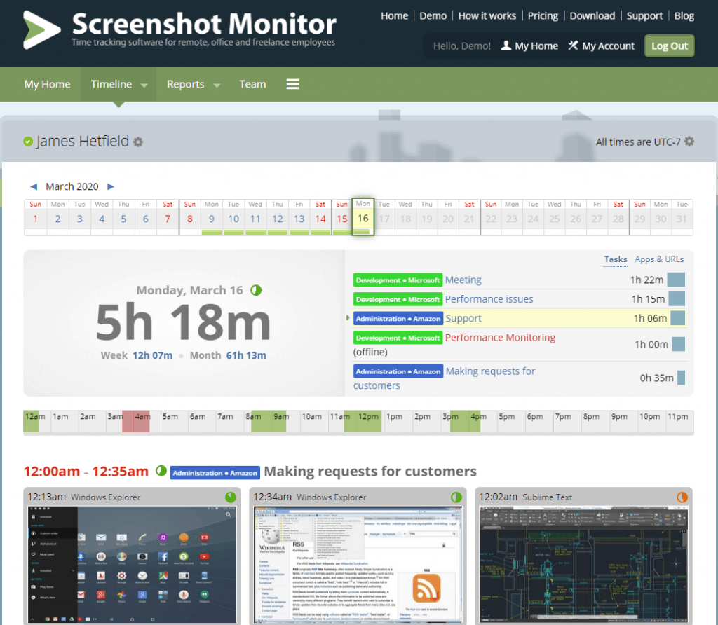718x625 pixels.
Task: Open the Meeting task link
Action: 463,280
